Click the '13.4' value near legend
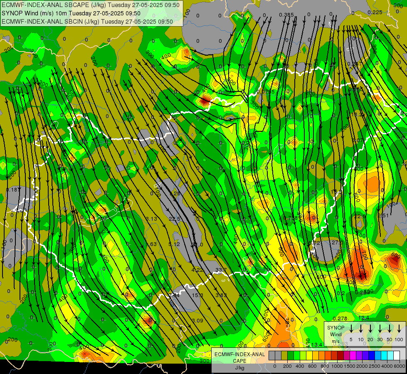The height and width of the screenshot is (374, 407). pyautogui.click(x=317, y=344)
